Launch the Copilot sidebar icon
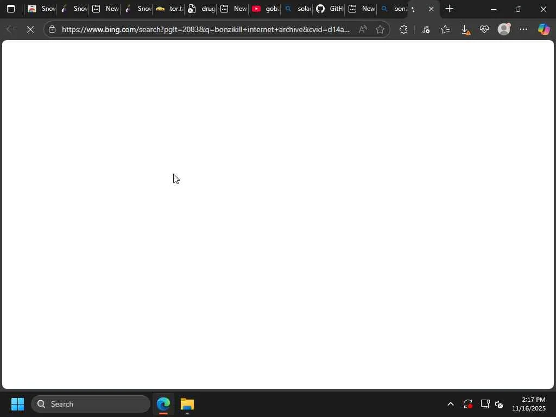The image size is (556, 417). 544,29
